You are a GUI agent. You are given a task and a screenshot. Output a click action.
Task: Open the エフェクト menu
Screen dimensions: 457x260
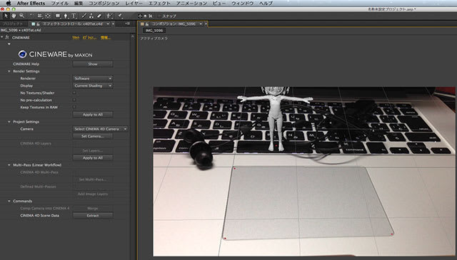click(x=159, y=3)
